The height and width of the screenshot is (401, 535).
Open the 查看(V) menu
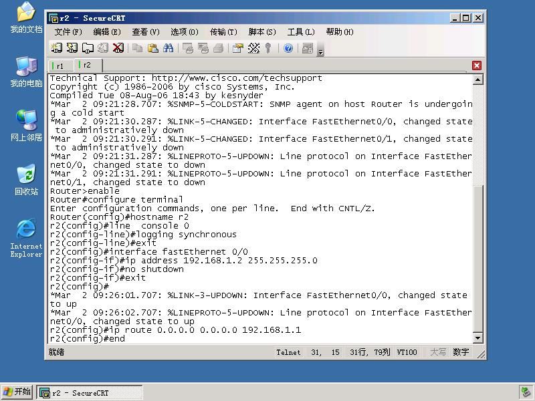146,32
